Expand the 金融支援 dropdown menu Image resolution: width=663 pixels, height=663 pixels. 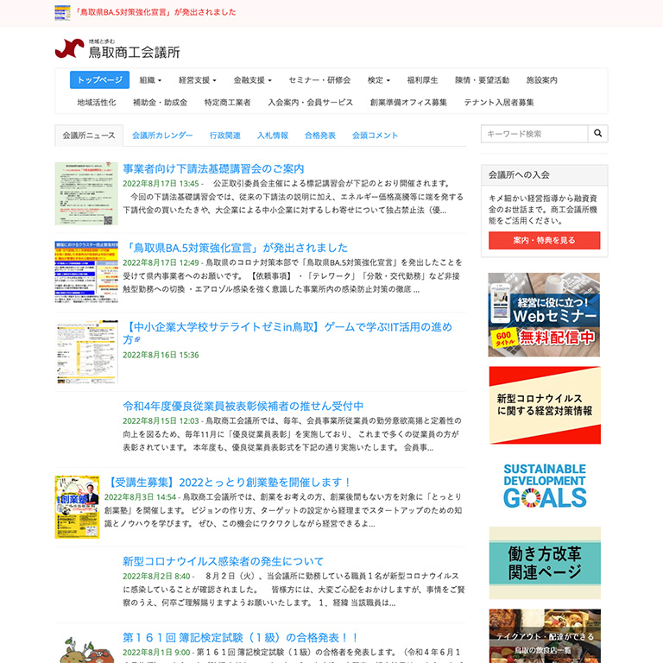pos(252,80)
